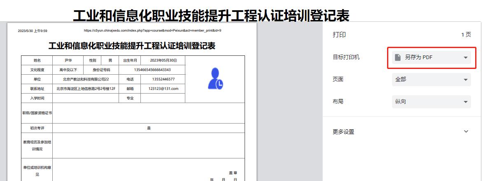Click the 目标打印机 label
The height and width of the screenshot is (181, 483).
click(x=346, y=57)
